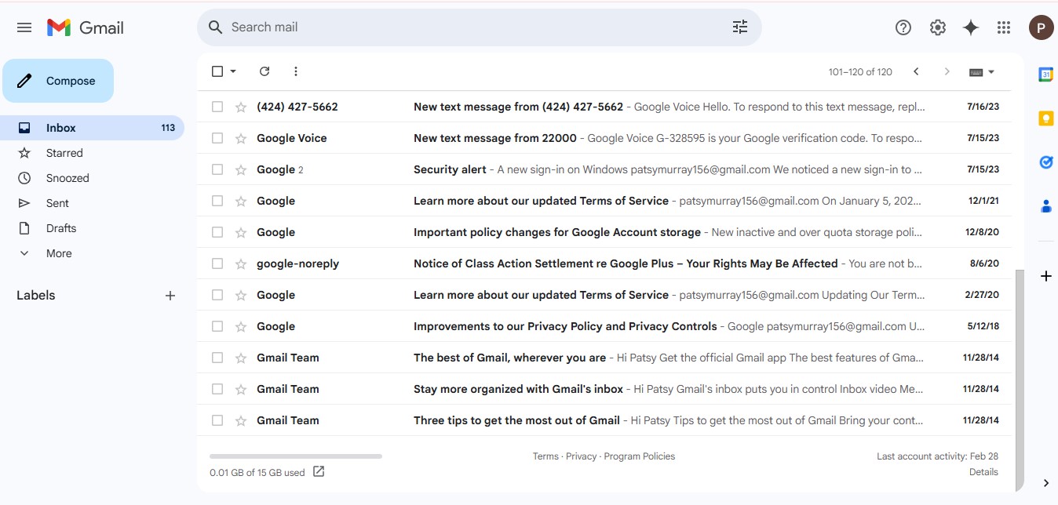Click the 101–120 of 120 page counter
Screen dimensions: 1058x505
click(x=860, y=71)
